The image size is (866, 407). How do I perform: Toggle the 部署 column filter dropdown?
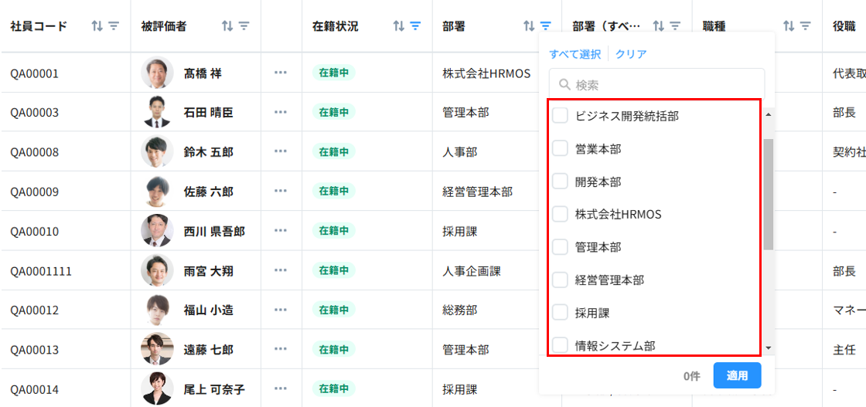(x=546, y=26)
